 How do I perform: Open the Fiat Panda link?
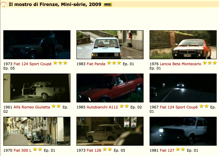[96, 64]
